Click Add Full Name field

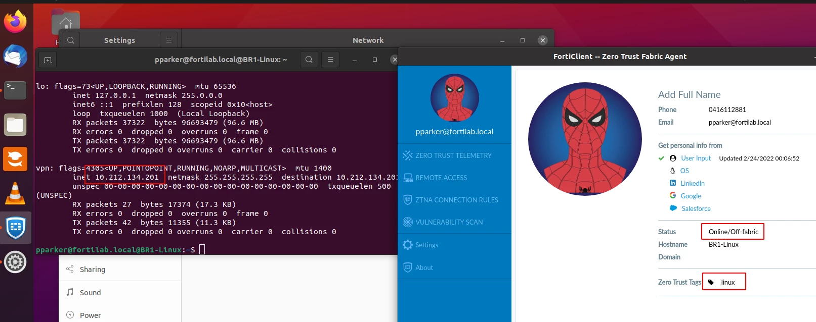[x=690, y=94]
